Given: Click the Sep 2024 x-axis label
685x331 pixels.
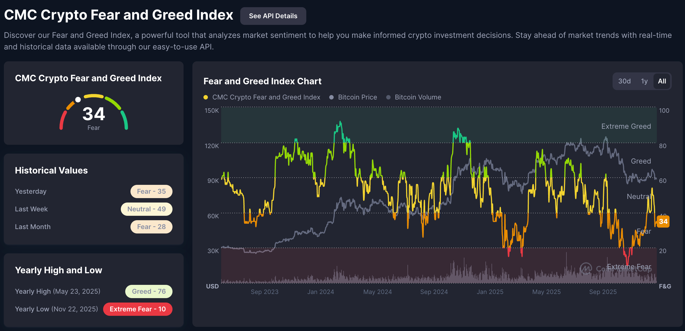Looking at the screenshot, I should click(x=434, y=292).
